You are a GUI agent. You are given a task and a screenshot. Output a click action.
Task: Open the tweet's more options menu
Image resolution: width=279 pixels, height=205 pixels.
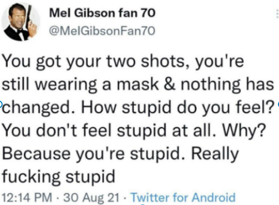pyautogui.click(x=277, y=14)
